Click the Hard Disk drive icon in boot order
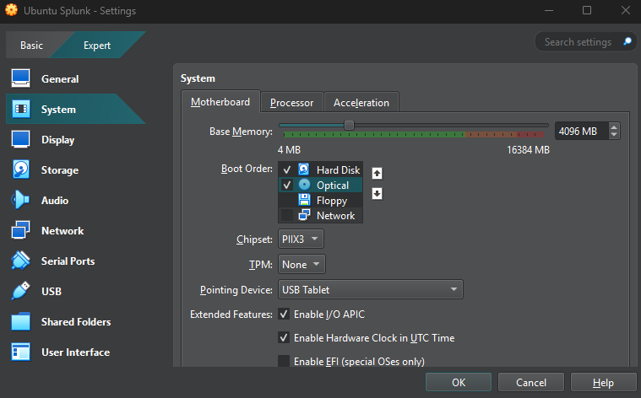This screenshot has height=398, width=641. [304, 169]
